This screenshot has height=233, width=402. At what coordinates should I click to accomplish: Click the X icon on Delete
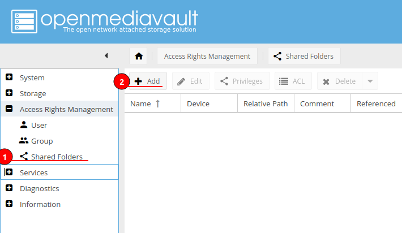[x=326, y=81]
